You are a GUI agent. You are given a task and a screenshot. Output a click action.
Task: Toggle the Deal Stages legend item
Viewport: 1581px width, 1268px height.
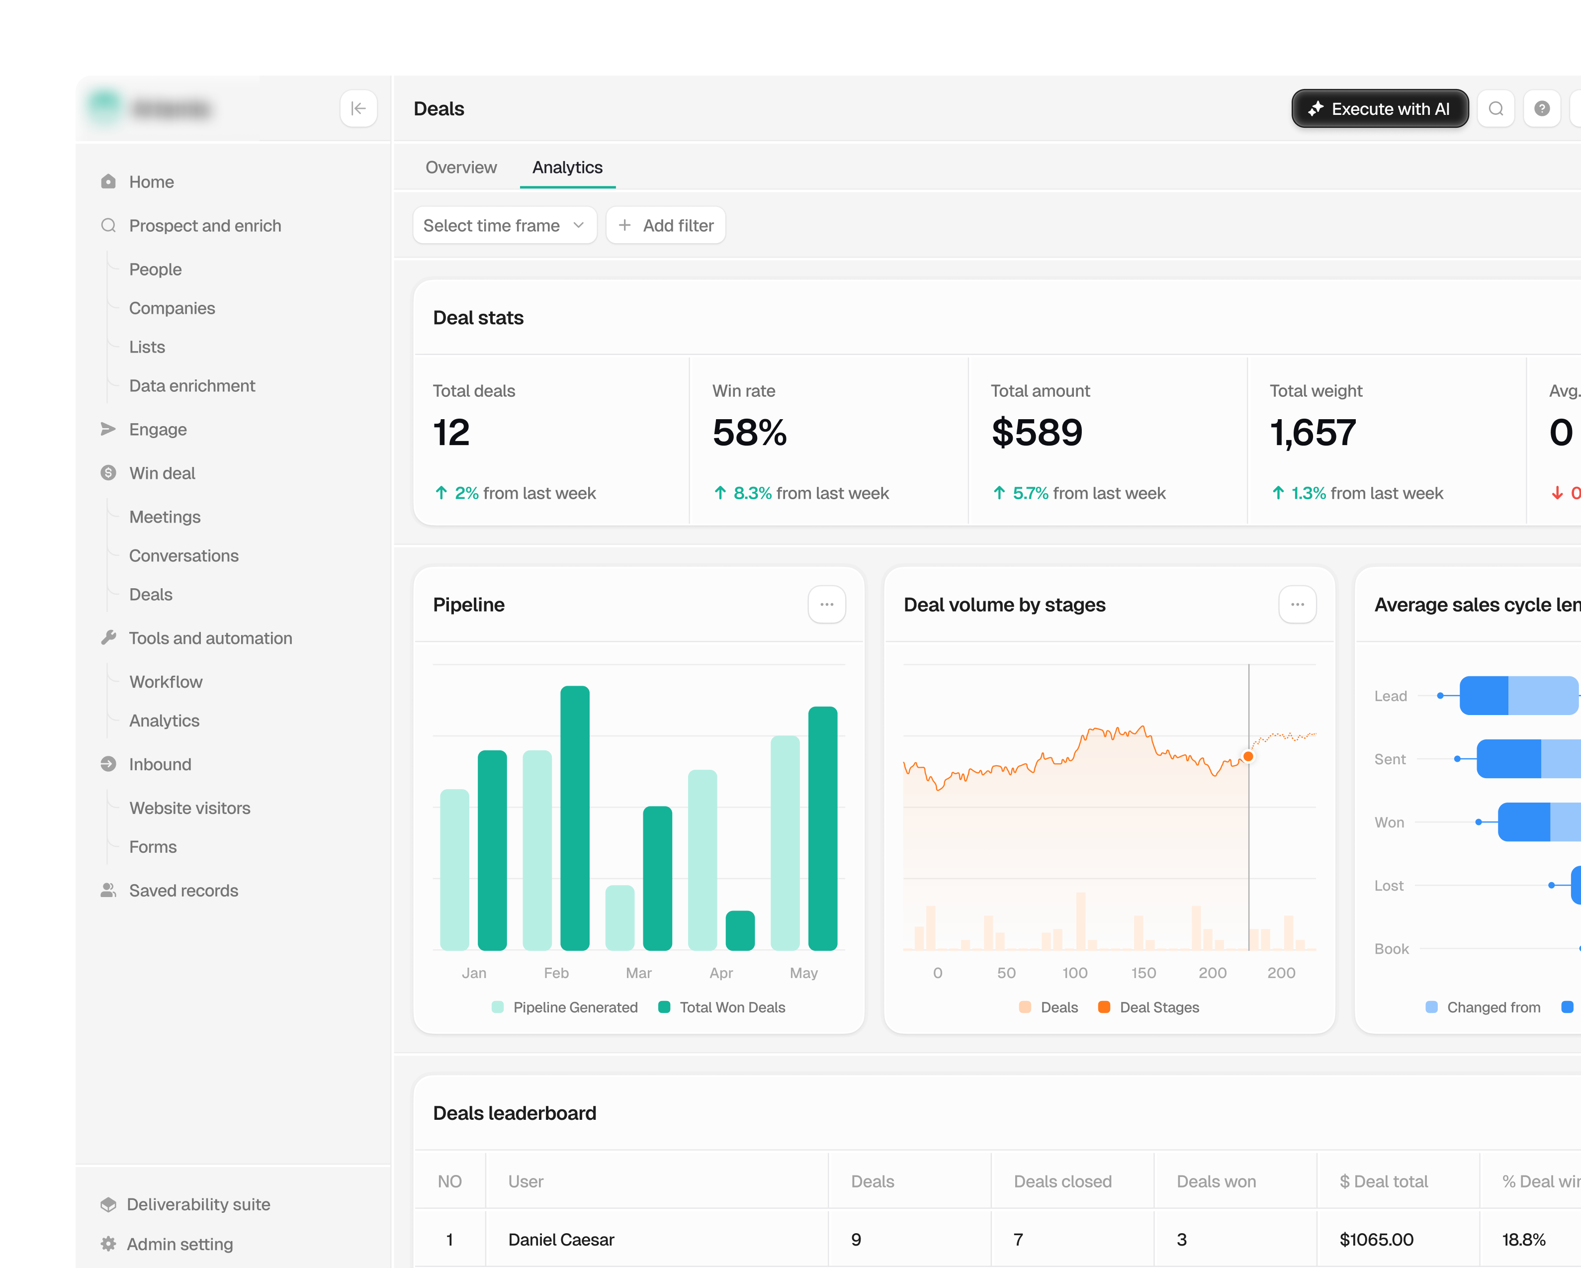point(1148,1007)
